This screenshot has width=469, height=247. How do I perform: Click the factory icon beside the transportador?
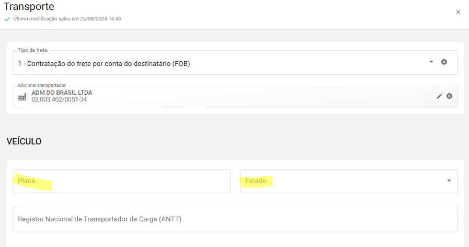point(22,97)
